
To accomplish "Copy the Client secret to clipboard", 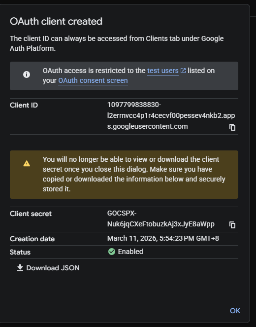I will point(232,225).
